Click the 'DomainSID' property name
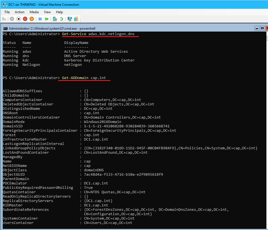 (13, 126)
